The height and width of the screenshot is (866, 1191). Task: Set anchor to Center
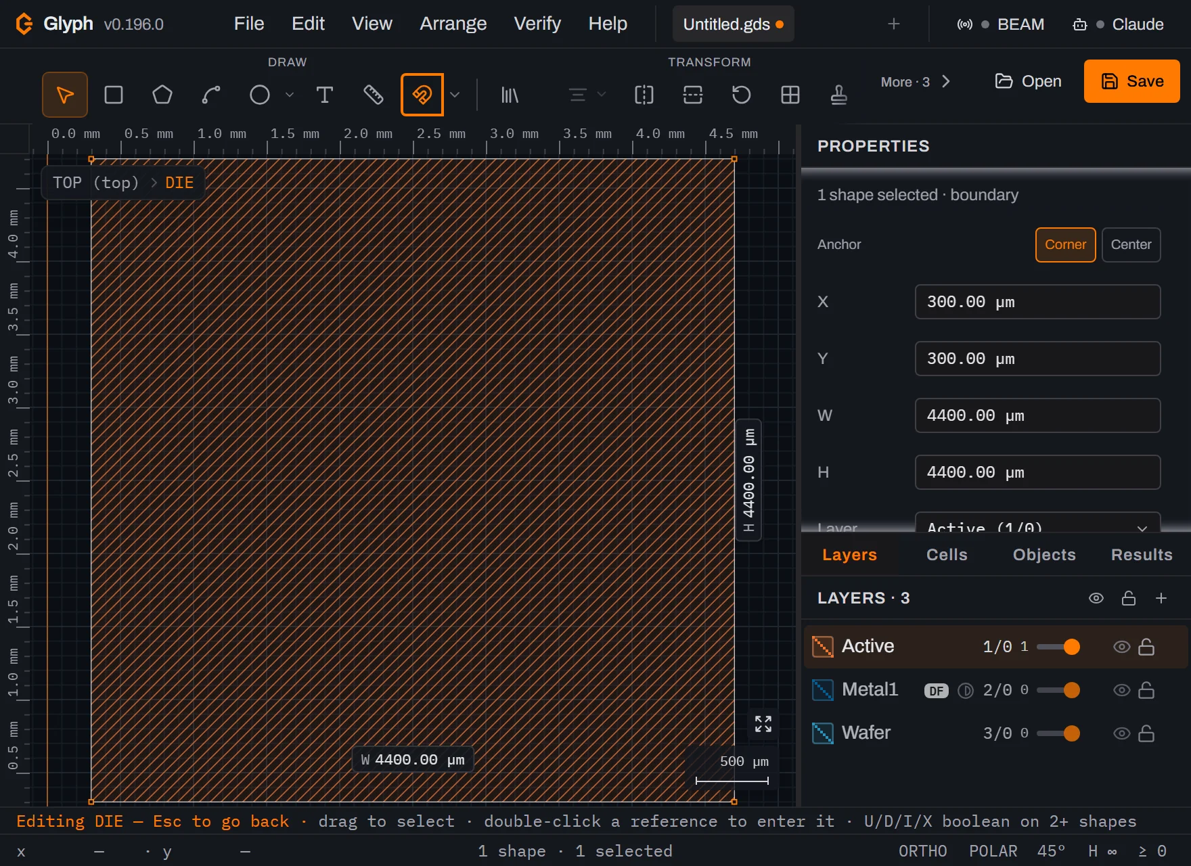click(x=1131, y=245)
